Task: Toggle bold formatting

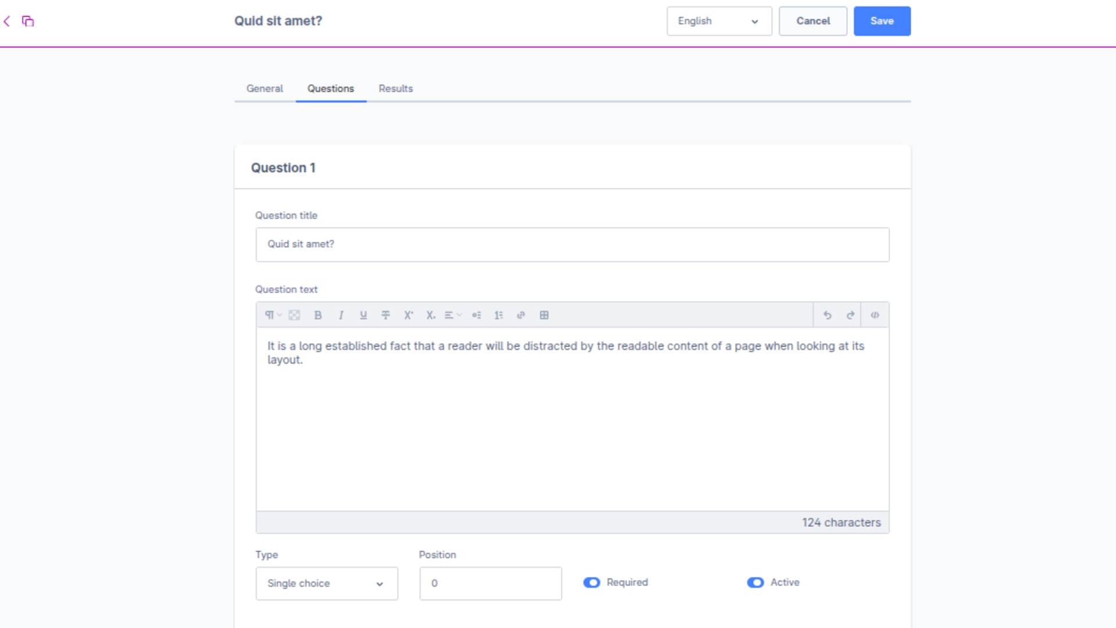Action: click(x=318, y=315)
